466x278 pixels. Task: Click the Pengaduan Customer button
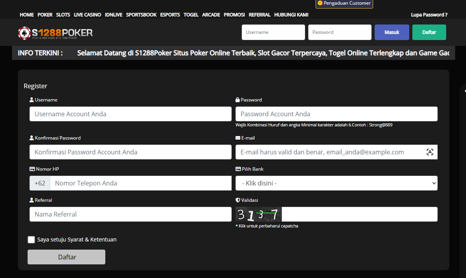coord(344,3)
